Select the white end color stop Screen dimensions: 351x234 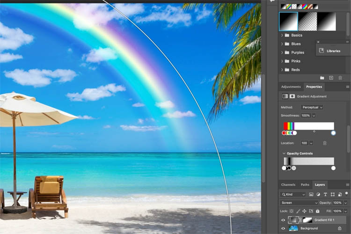pos(333,133)
